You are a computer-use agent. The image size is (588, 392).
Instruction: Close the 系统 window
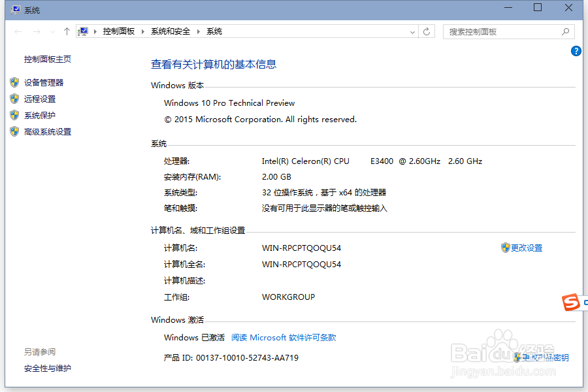pos(568,7)
